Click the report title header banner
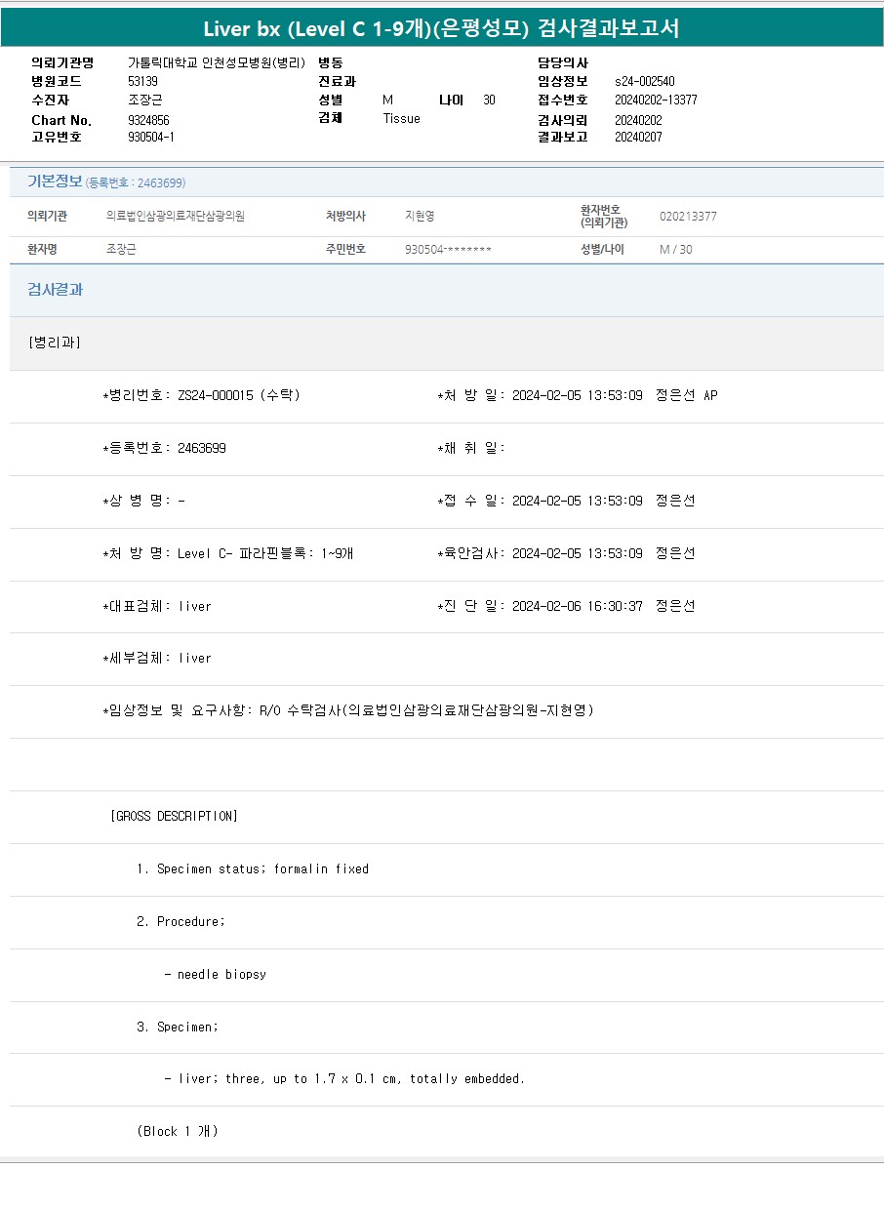Image resolution: width=884 pixels, height=1210 pixels. tap(441, 28)
